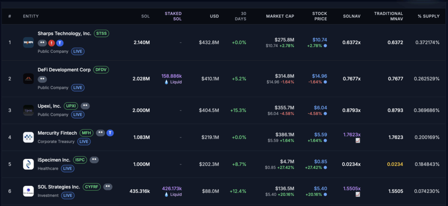Viewport: 448px width, 206px height.
Task: Click the 426.173k staked SOL value
Action: pos(171,189)
